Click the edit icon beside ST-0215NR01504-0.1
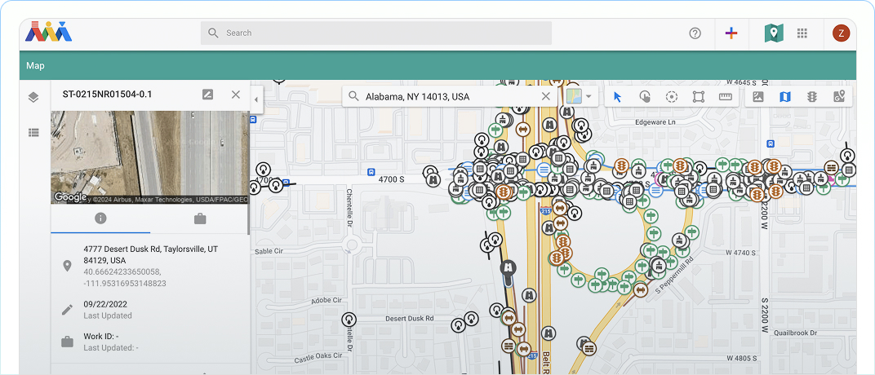This screenshot has width=875, height=375. pyautogui.click(x=207, y=95)
